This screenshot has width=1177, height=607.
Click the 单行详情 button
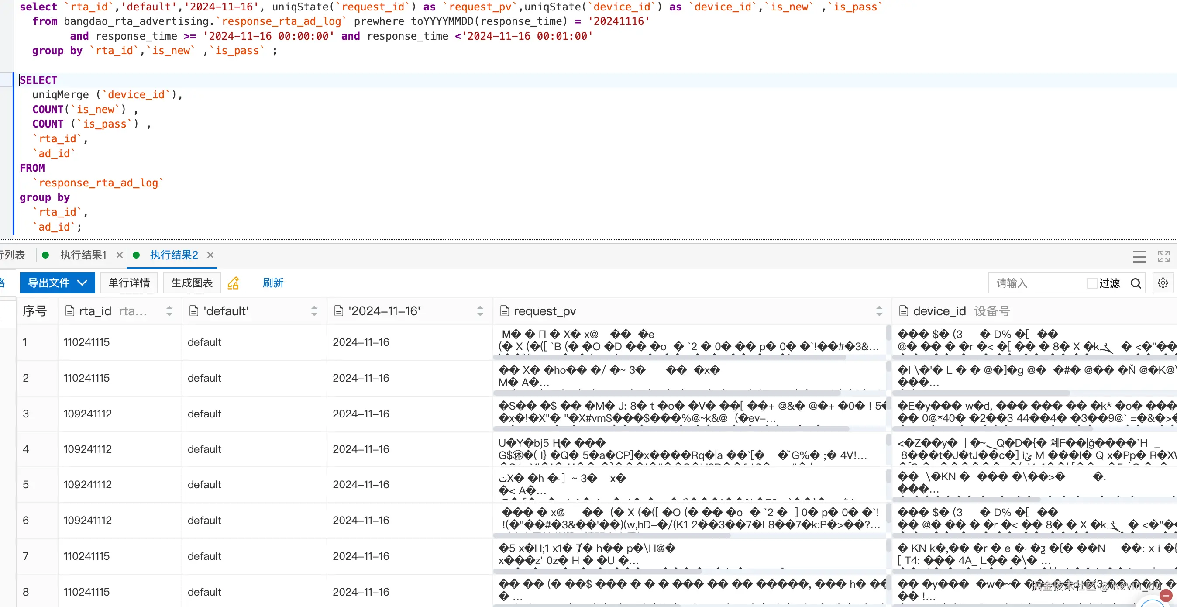point(129,283)
